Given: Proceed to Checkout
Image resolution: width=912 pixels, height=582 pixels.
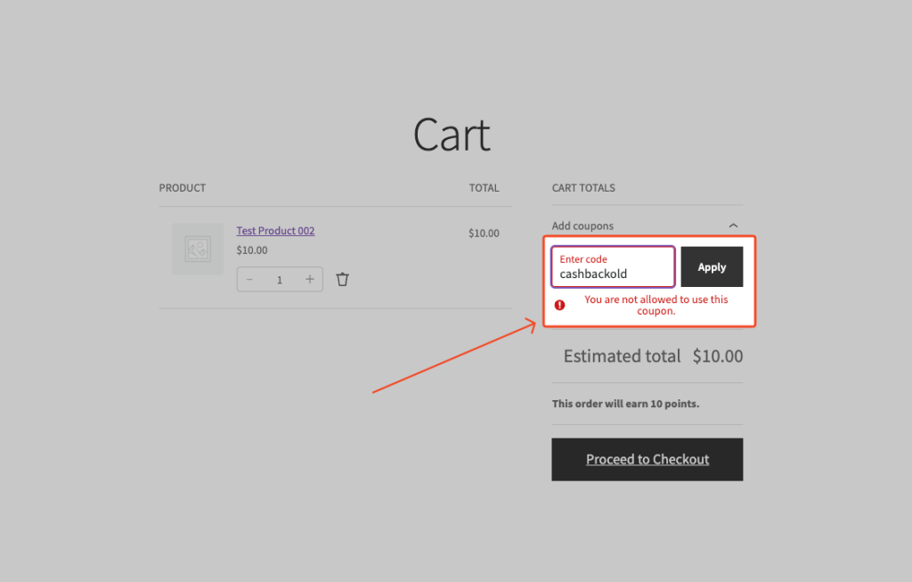Looking at the screenshot, I should [x=647, y=459].
